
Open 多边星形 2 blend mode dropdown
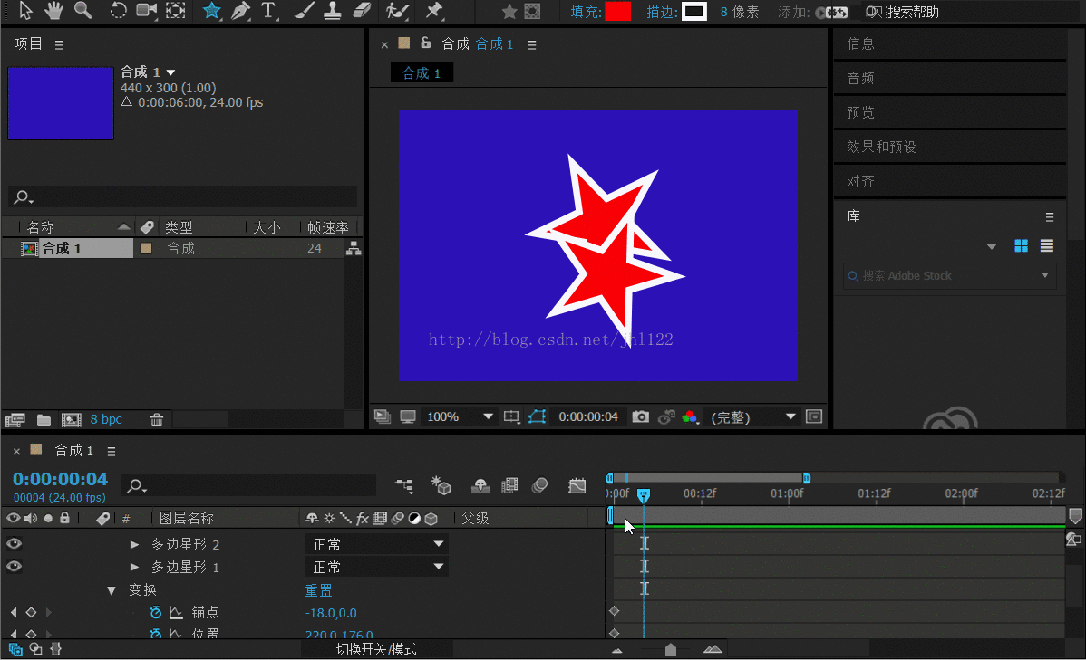[x=377, y=544]
